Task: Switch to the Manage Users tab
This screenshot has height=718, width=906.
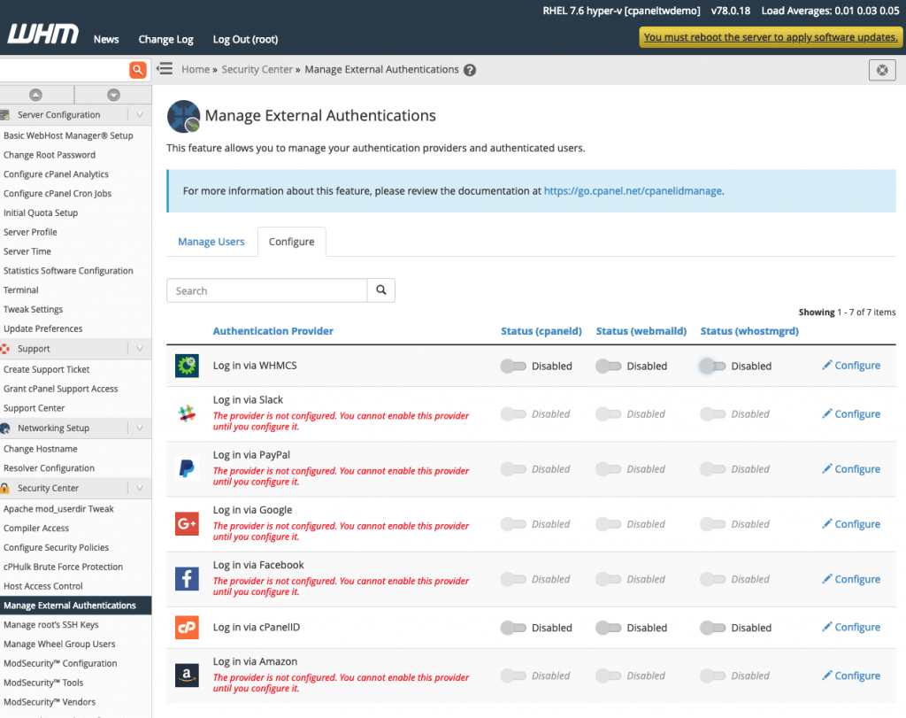Action: pyautogui.click(x=211, y=242)
